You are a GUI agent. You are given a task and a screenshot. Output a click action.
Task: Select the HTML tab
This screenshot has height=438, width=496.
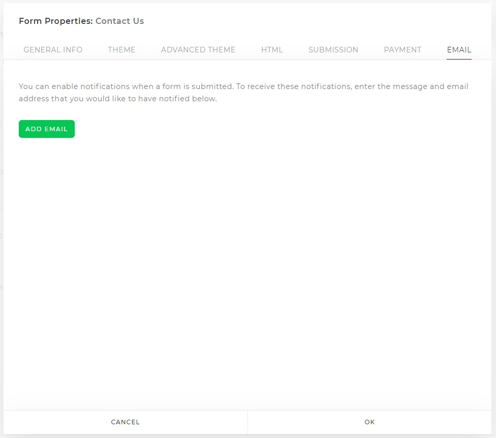pyautogui.click(x=272, y=50)
